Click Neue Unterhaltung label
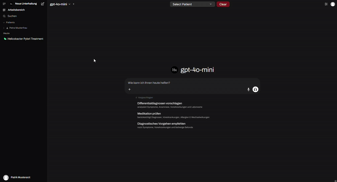Viewport: 337px width, 182px height. tap(26, 4)
